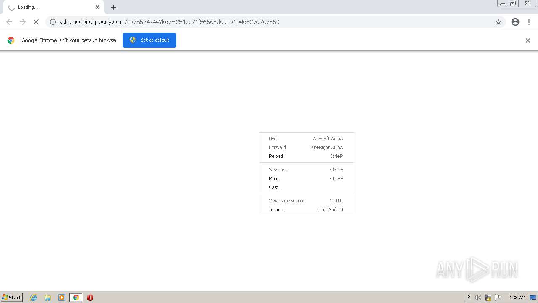
Task: Open the Action Center flag icon
Action: pyautogui.click(x=498, y=298)
